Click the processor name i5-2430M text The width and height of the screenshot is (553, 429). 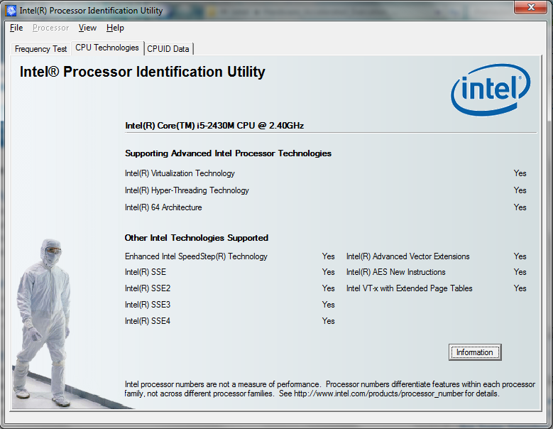[214, 126]
